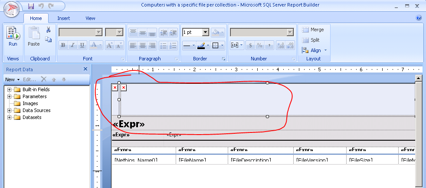Select the Images folder
Viewport: 426px width, 188px height.
click(26, 103)
